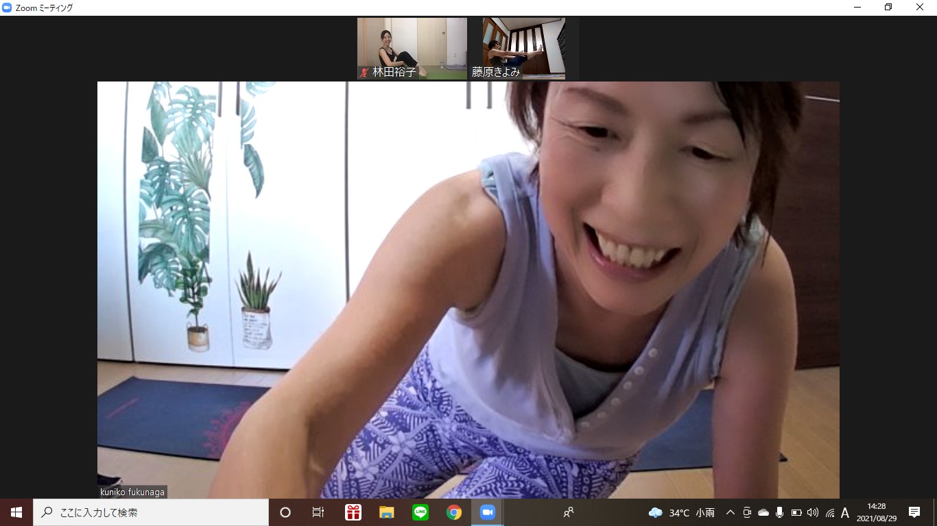Open the red gift box app on taskbar

pos(353,512)
